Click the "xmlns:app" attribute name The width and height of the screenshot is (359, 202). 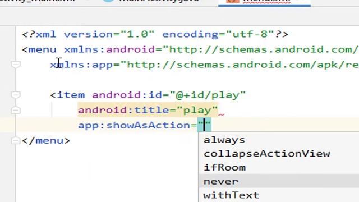click(82, 65)
